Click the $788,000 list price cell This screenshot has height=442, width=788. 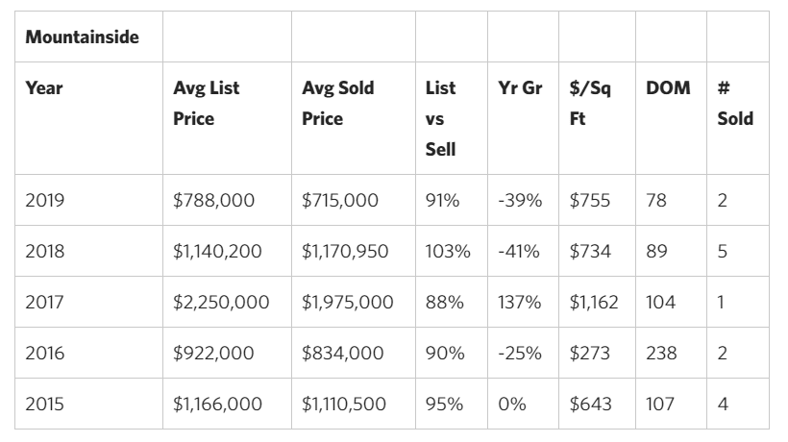coord(227,200)
